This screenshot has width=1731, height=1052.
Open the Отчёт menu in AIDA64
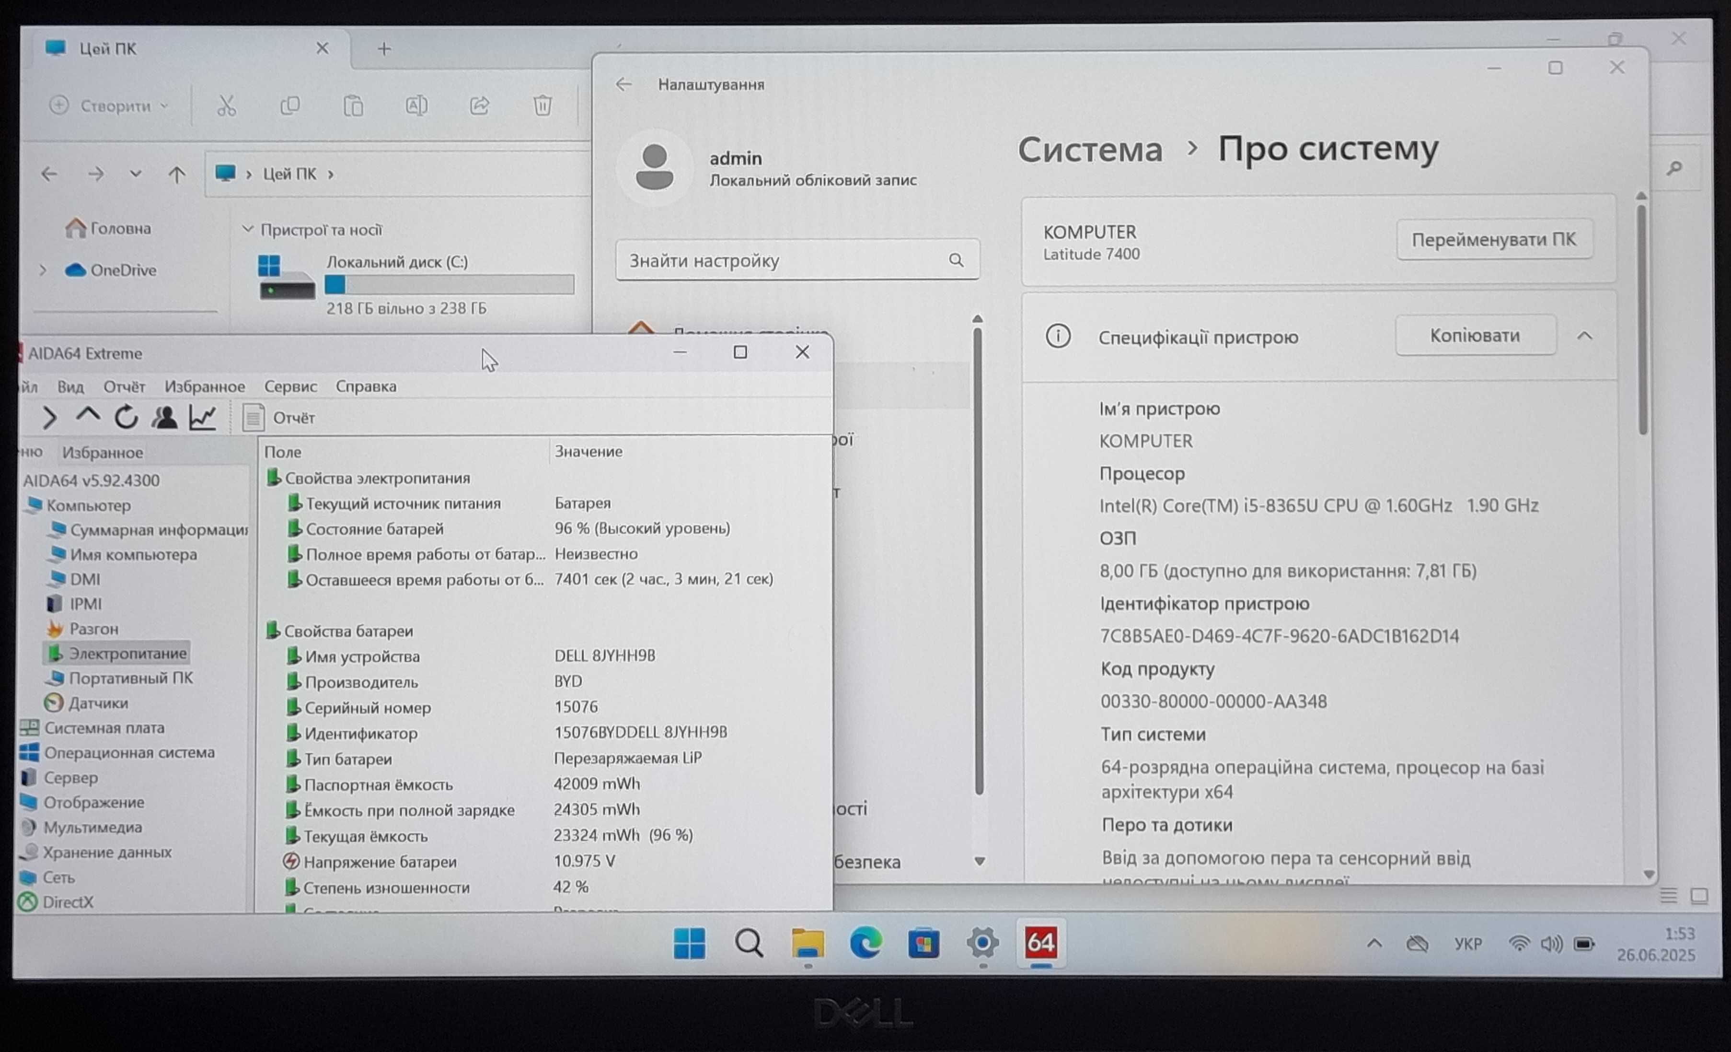(124, 386)
